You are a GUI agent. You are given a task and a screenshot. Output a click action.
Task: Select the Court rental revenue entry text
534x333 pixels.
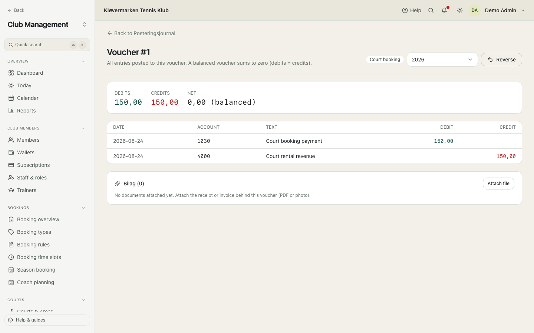(290, 156)
